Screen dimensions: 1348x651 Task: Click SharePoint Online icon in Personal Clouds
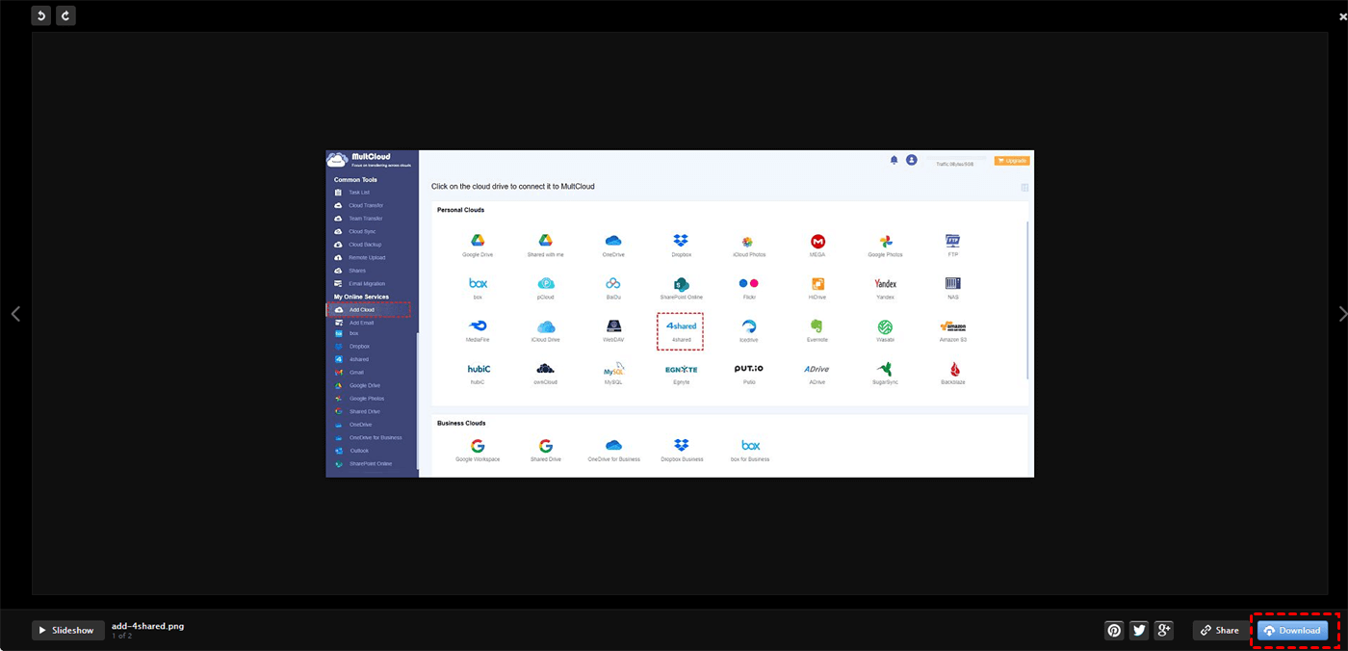[681, 283]
